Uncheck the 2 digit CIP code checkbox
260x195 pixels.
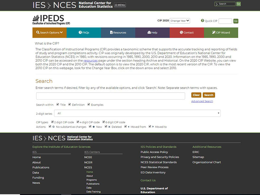pyautogui.click(x=52, y=122)
